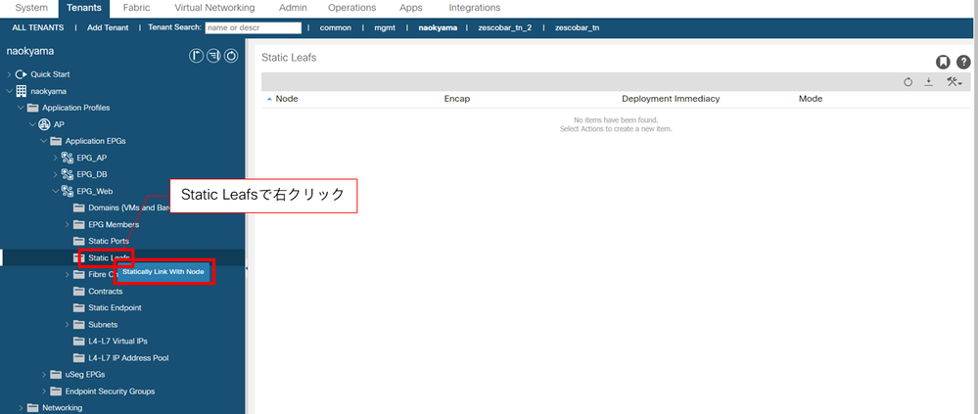
Task: Click the EPG Members folder icon
Action: pyautogui.click(x=78, y=224)
